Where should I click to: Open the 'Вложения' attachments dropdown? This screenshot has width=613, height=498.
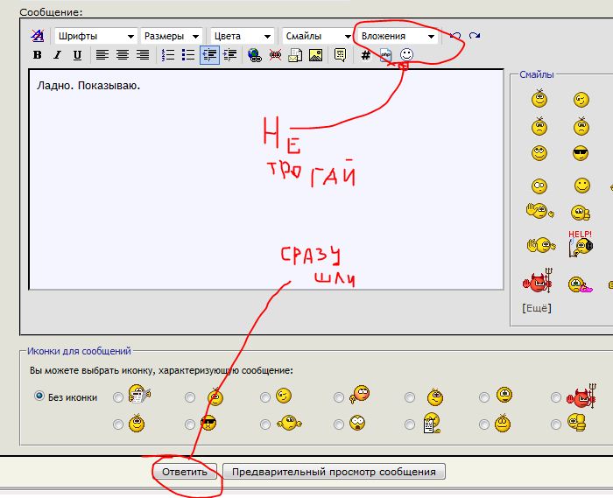tap(396, 37)
